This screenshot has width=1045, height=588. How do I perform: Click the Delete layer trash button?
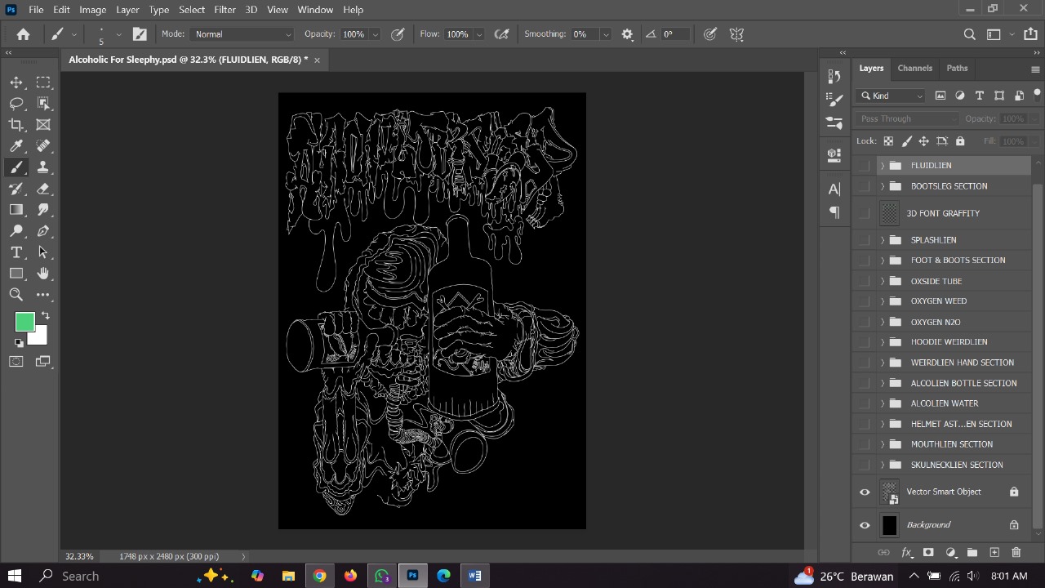pos(1016,553)
